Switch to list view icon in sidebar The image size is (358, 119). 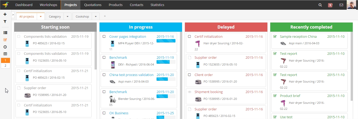tap(5, 33)
